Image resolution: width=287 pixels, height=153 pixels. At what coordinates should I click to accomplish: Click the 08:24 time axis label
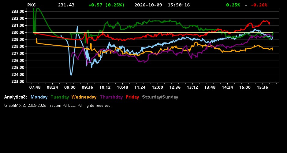[52, 87]
